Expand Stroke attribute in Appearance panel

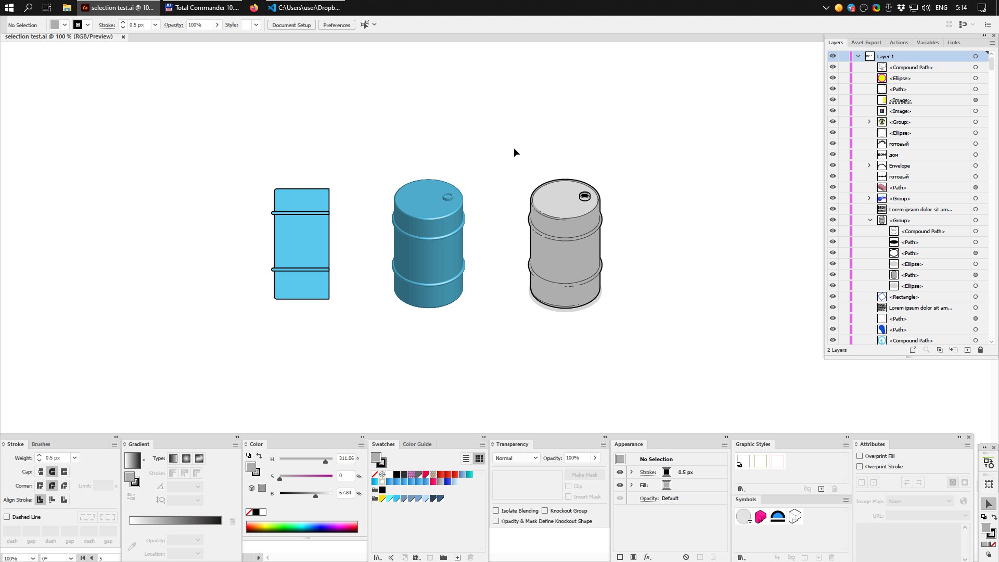pos(632,472)
